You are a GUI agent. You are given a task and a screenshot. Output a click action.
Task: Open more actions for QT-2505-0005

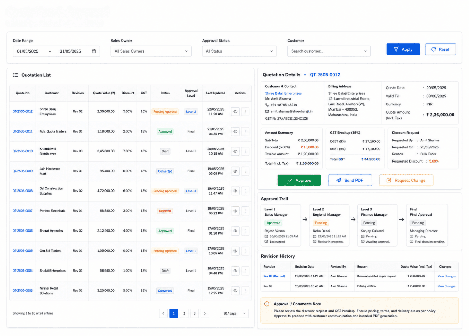tap(245, 251)
